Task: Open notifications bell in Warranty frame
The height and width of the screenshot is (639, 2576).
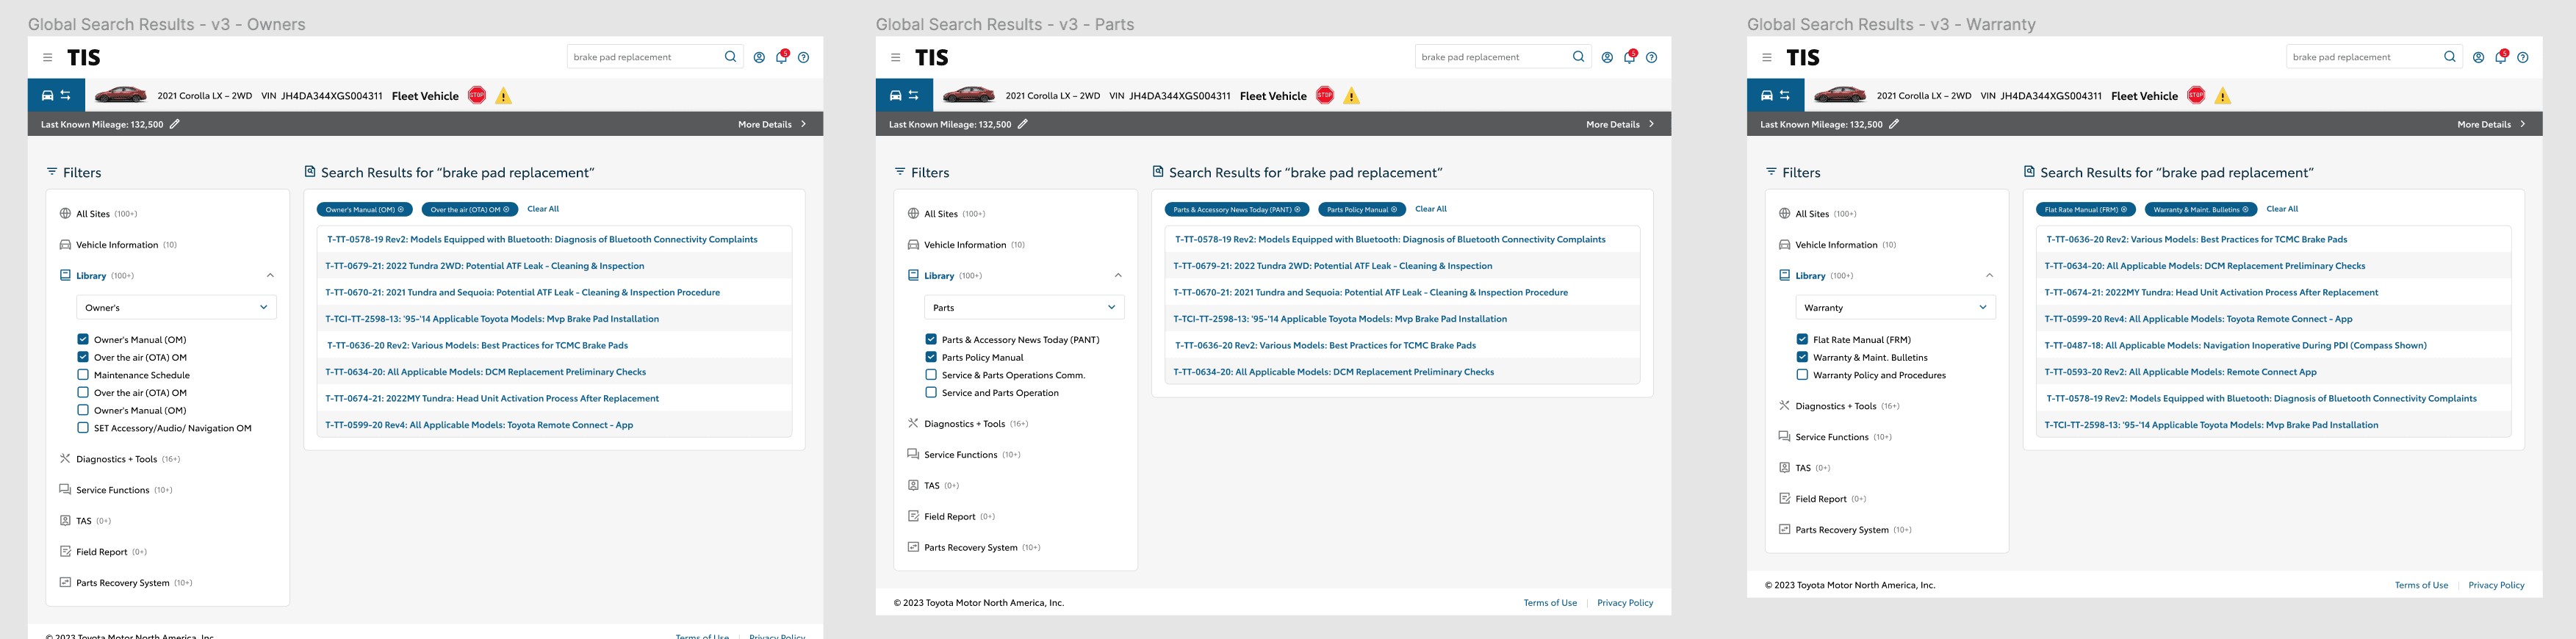Action: coord(2501,56)
